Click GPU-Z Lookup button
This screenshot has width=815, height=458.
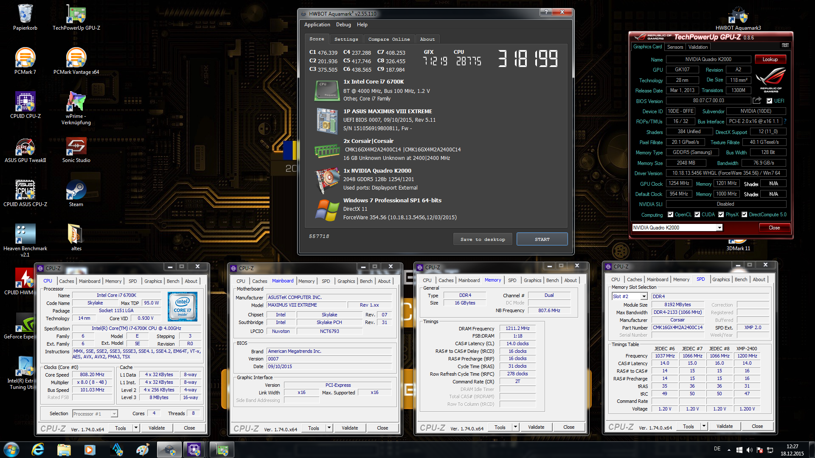pyautogui.click(x=770, y=59)
